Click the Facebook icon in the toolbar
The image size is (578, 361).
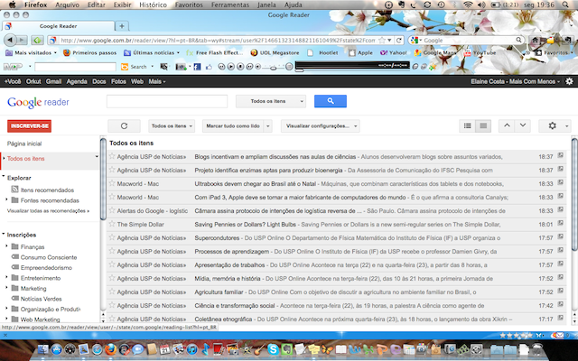[198, 67]
